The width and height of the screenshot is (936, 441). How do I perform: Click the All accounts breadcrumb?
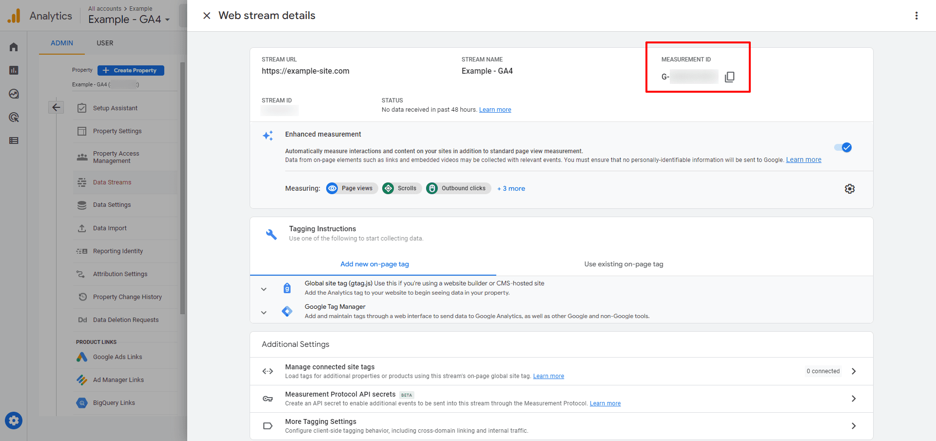[x=105, y=9]
